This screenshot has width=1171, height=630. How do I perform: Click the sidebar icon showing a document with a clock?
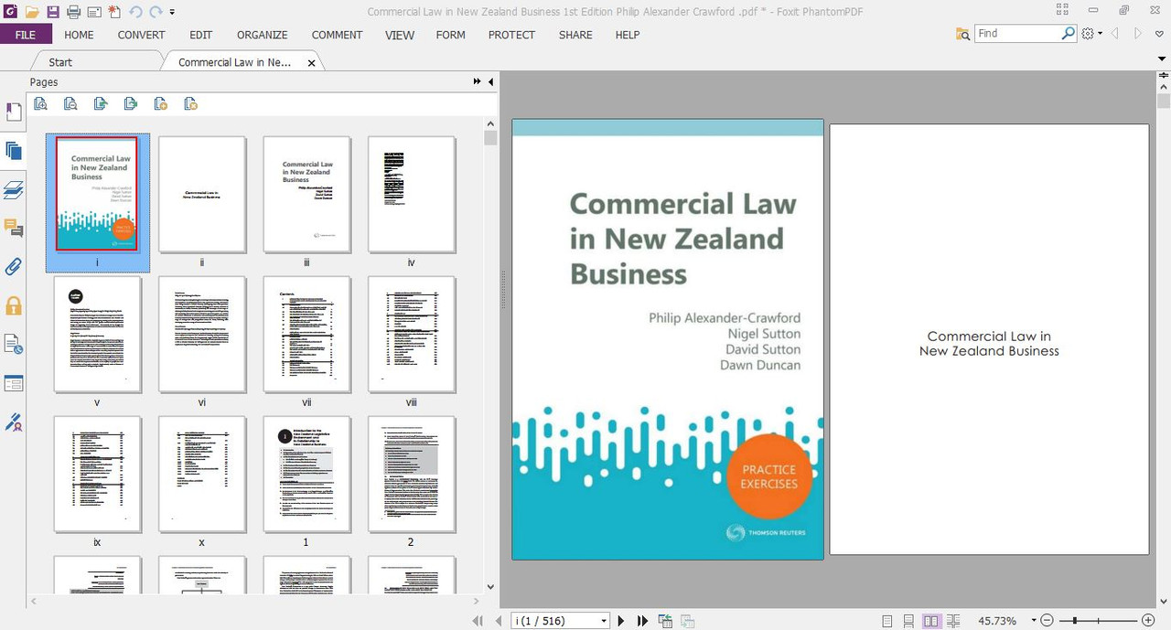(x=13, y=344)
